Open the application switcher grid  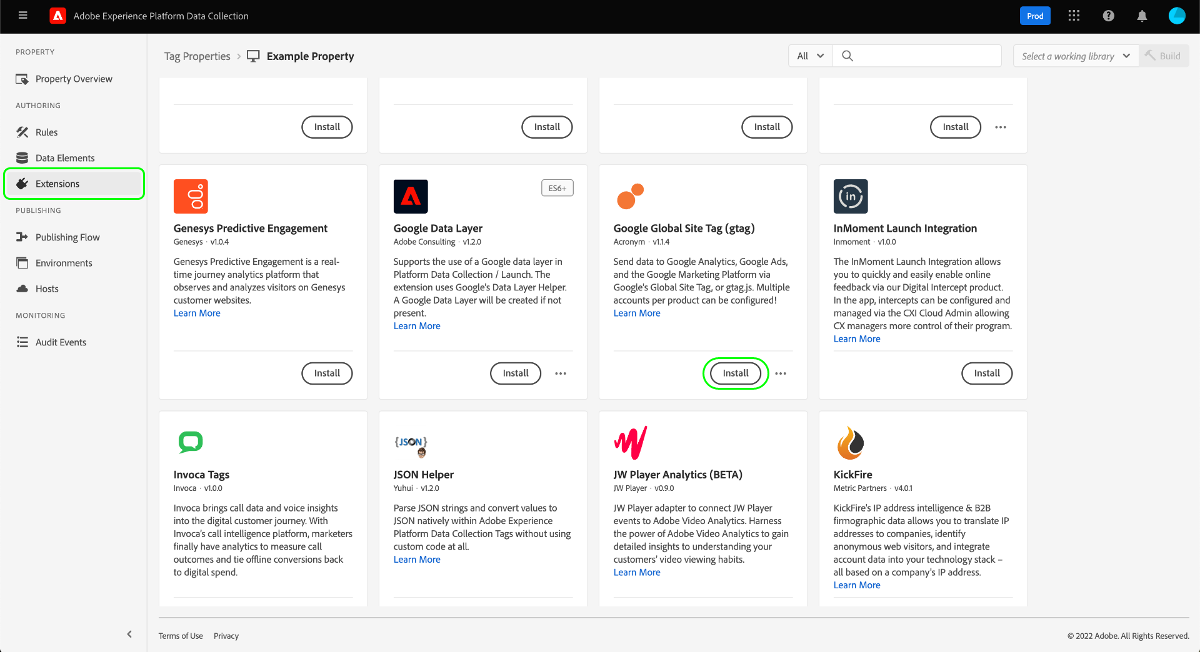1074,16
